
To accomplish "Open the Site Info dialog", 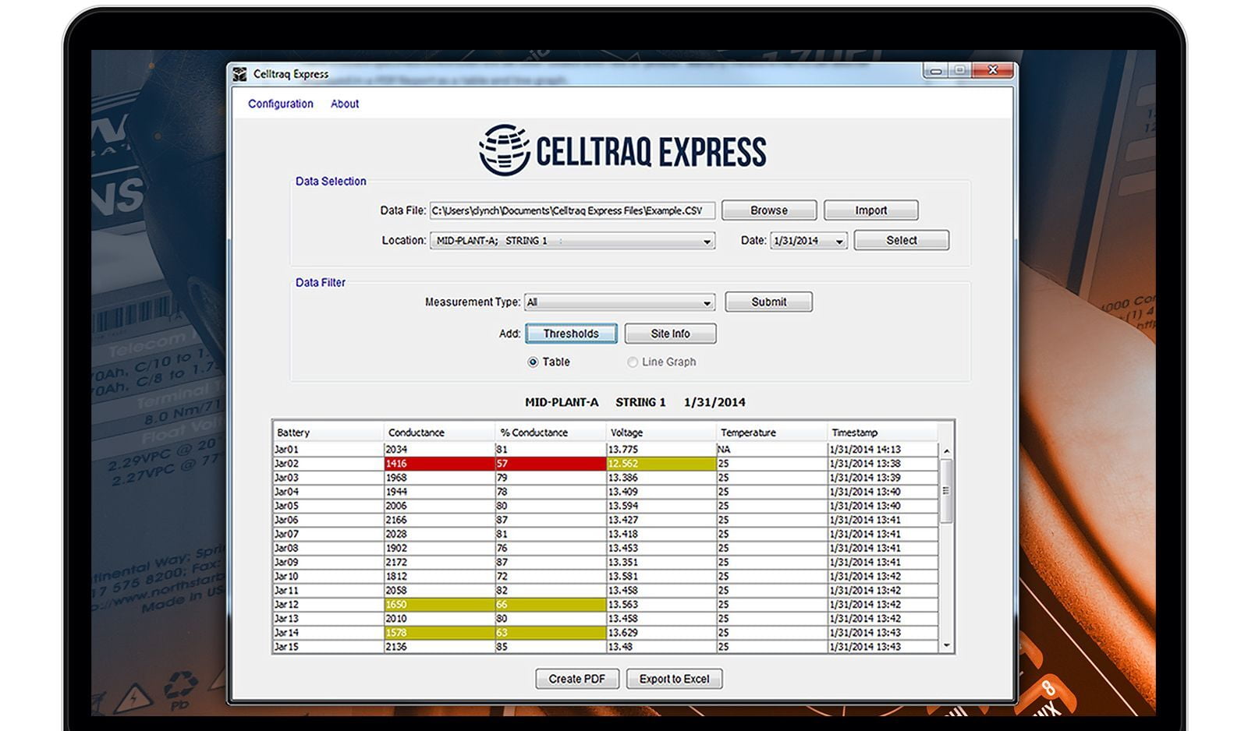I will (670, 334).
